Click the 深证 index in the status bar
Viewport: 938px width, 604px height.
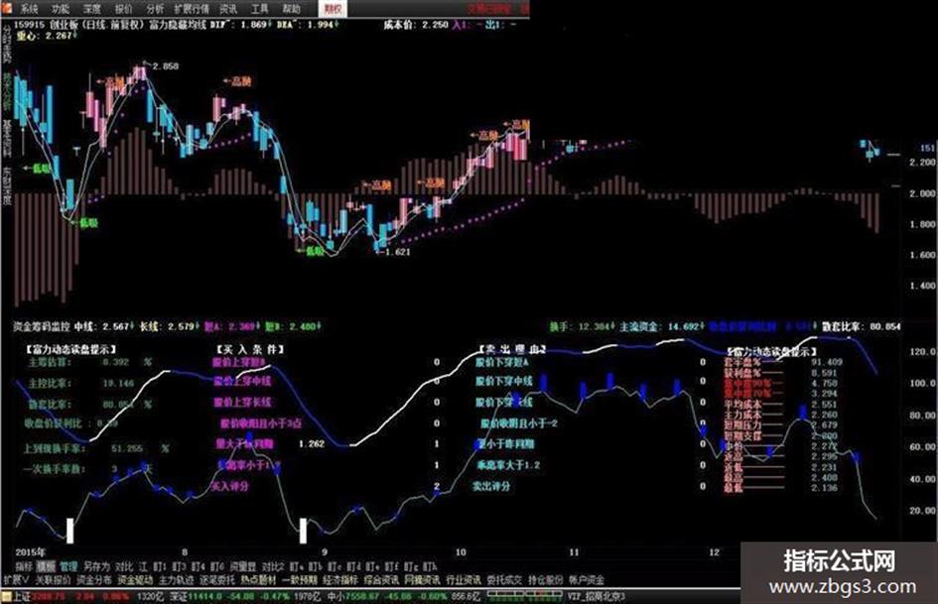179,596
